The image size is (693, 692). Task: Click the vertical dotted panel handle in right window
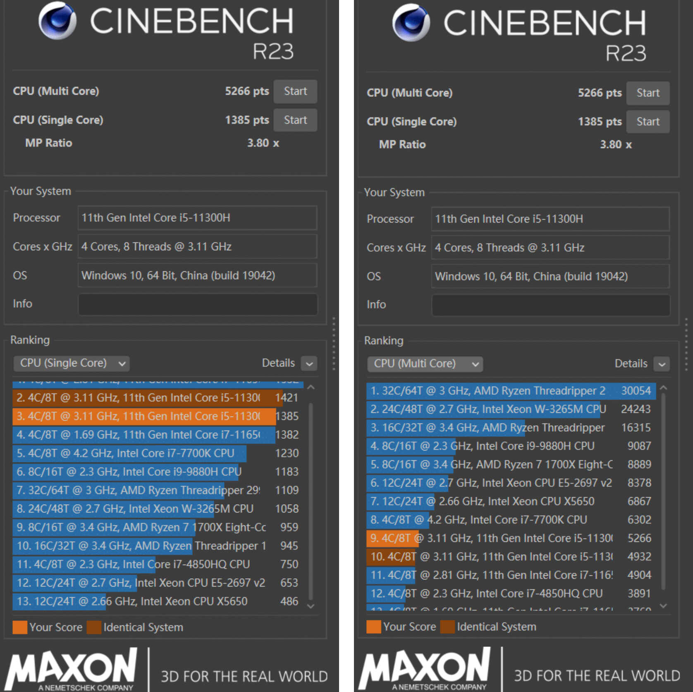[x=686, y=344]
